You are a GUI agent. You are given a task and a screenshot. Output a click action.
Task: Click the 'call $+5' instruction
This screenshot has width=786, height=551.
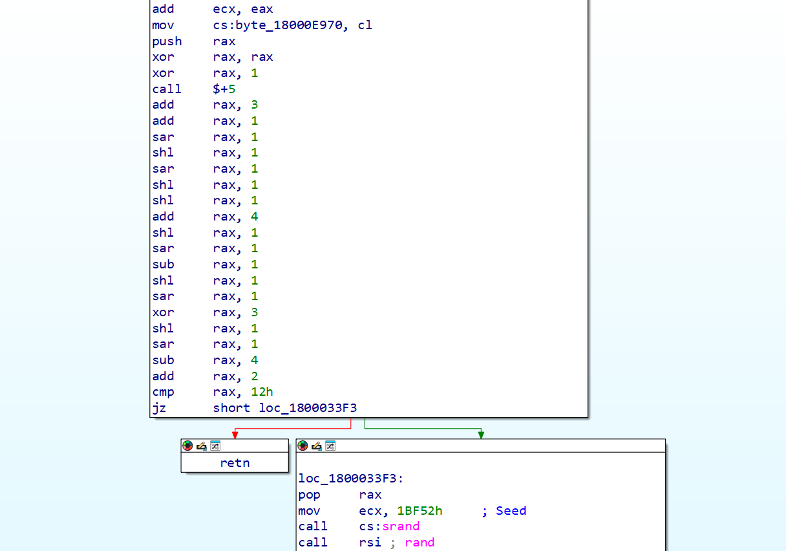tap(194, 89)
